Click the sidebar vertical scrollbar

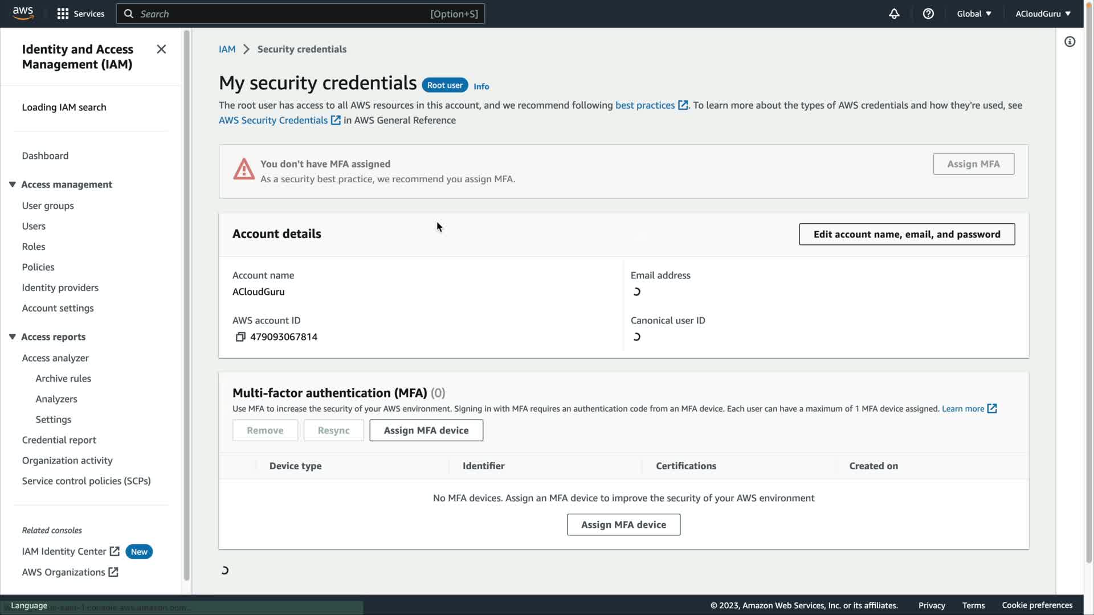pos(186,285)
